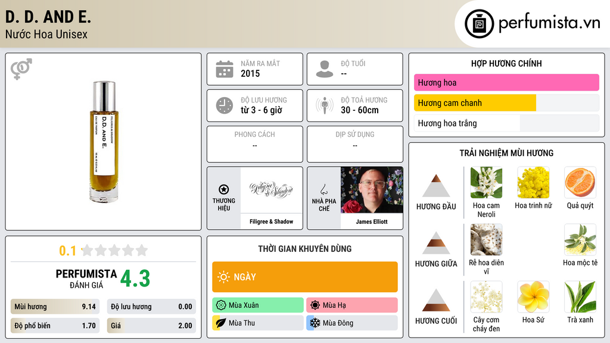The height and width of the screenshot is (343, 610).
Task: Click the flower icon beside Mùa Xuân
Action: 221,305
